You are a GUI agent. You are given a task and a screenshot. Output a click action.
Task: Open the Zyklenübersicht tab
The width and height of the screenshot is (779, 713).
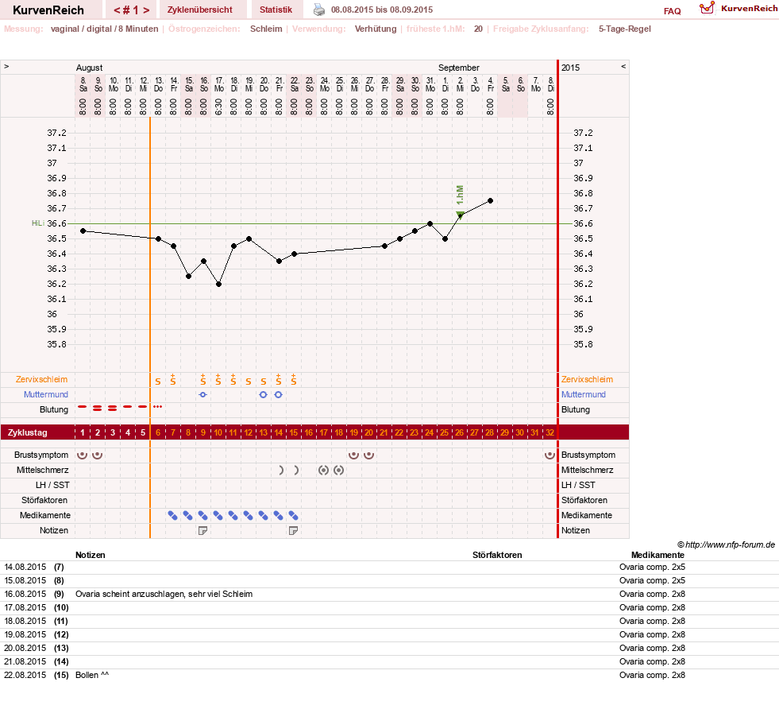click(200, 10)
